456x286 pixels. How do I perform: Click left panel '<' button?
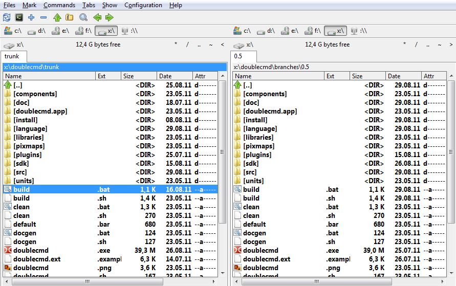coord(223,45)
